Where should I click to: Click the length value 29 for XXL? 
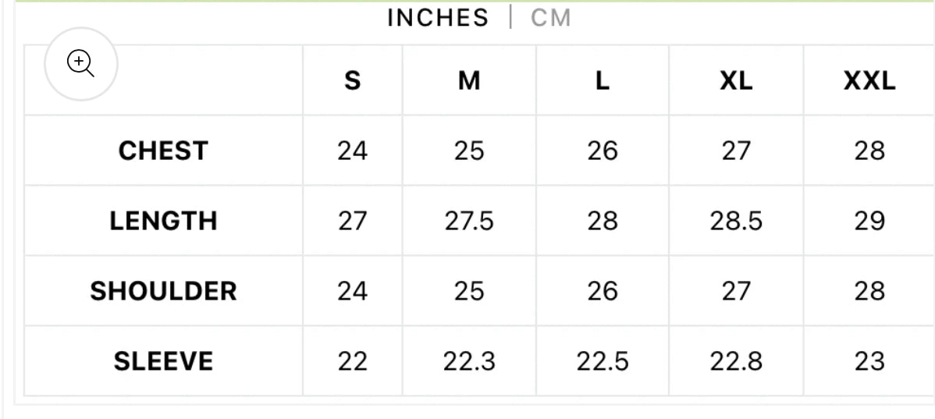click(x=869, y=221)
